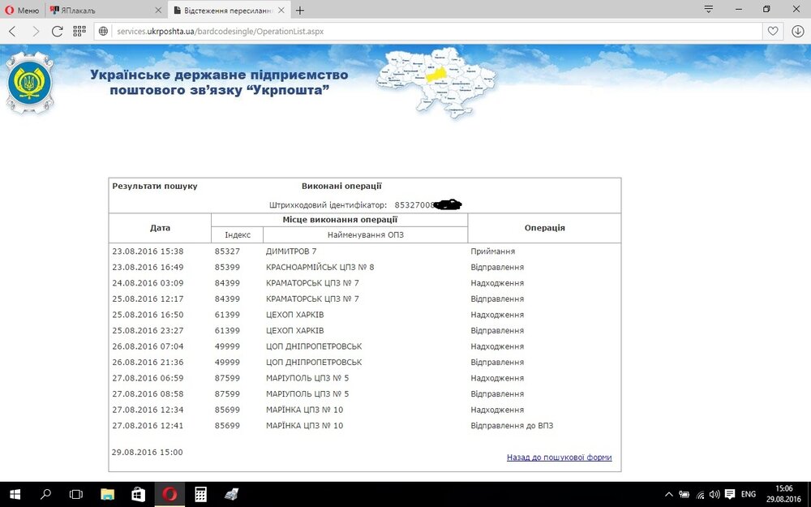The height and width of the screenshot is (507, 811).
Task: Click date 25.08.2016 16:50
Action: point(148,315)
